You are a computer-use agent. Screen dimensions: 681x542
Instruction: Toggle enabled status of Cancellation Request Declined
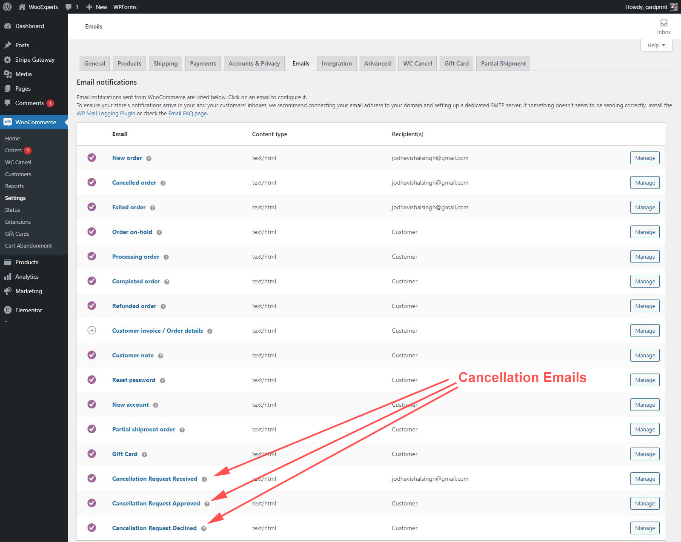pos(92,528)
